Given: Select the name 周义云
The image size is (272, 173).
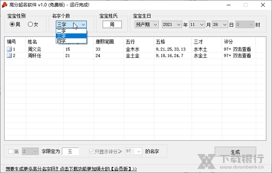Looking at the screenshot, I should [34, 49].
